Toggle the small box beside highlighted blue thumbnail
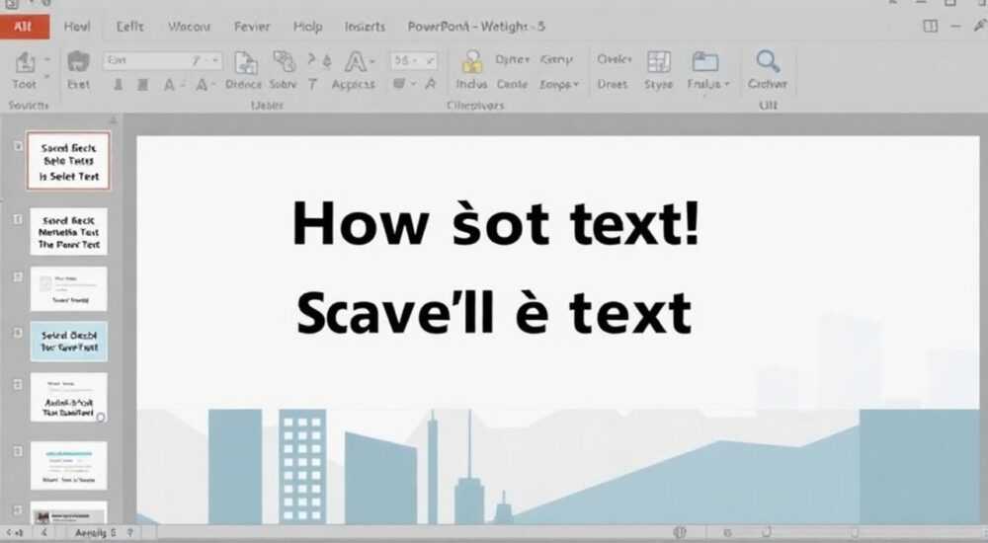 click(18, 332)
